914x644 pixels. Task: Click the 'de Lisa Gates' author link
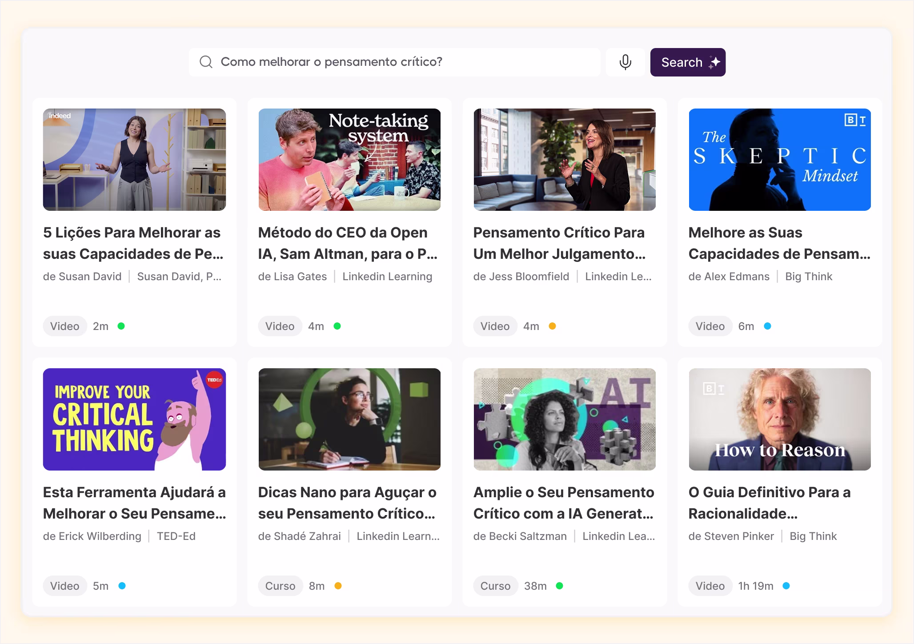pos(293,276)
